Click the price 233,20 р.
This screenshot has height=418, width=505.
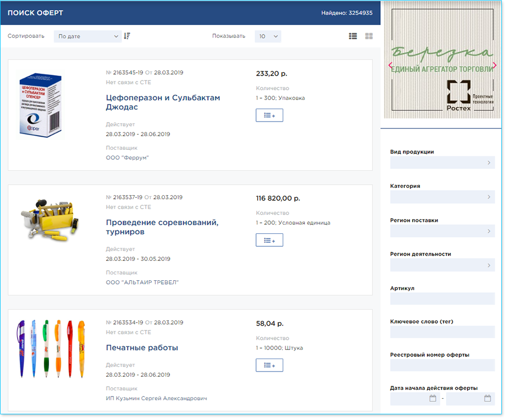(x=271, y=74)
